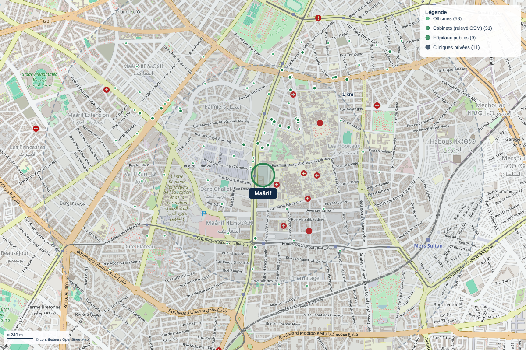
Task: Click the green circle marker above the Maârif tag
Action: pos(263,175)
